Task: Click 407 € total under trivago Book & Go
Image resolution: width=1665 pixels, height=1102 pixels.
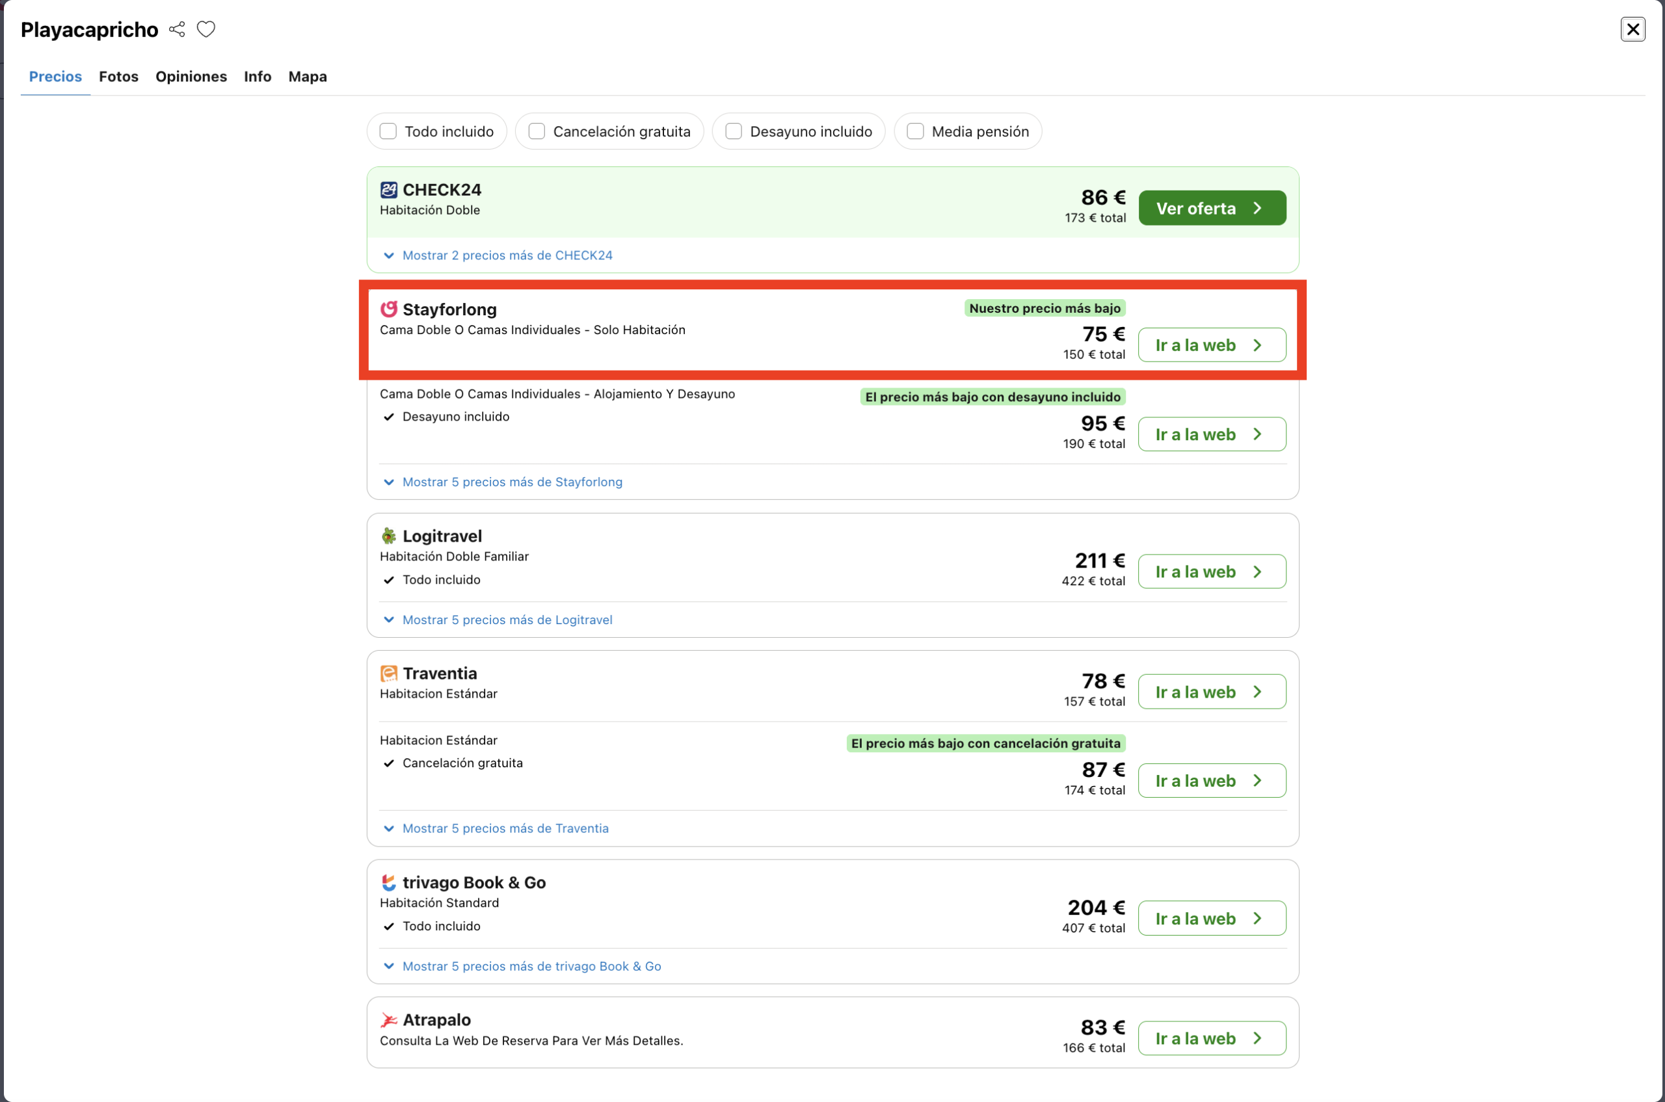Action: 1093,928
